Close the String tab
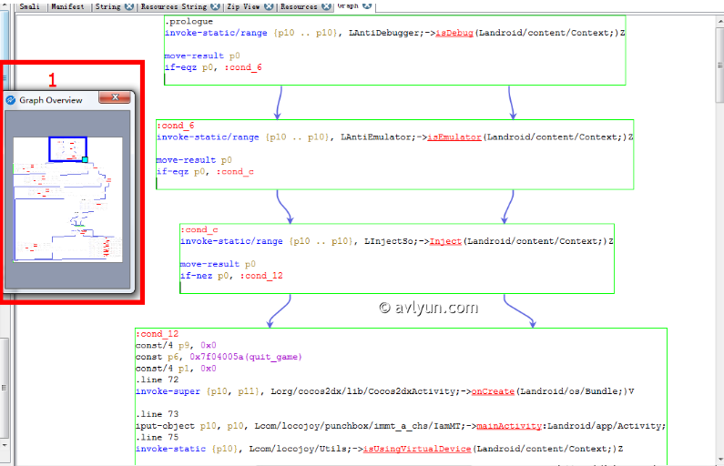 point(128,6)
